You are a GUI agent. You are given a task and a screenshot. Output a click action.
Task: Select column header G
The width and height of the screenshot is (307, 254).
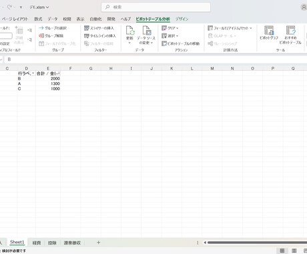click(91, 68)
